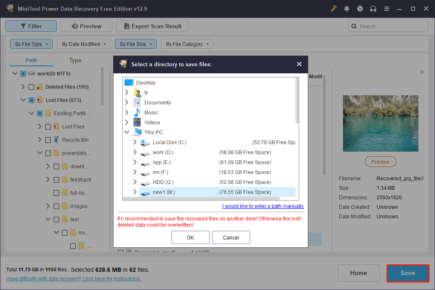Collapse the This PC node
This screenshot has height=290, width=435.
point(127,132)
